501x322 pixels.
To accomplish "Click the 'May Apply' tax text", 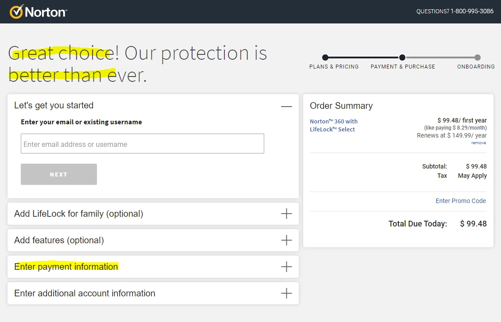I will (472, 176).
